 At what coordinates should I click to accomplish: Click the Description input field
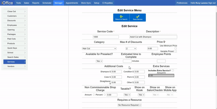153,37
